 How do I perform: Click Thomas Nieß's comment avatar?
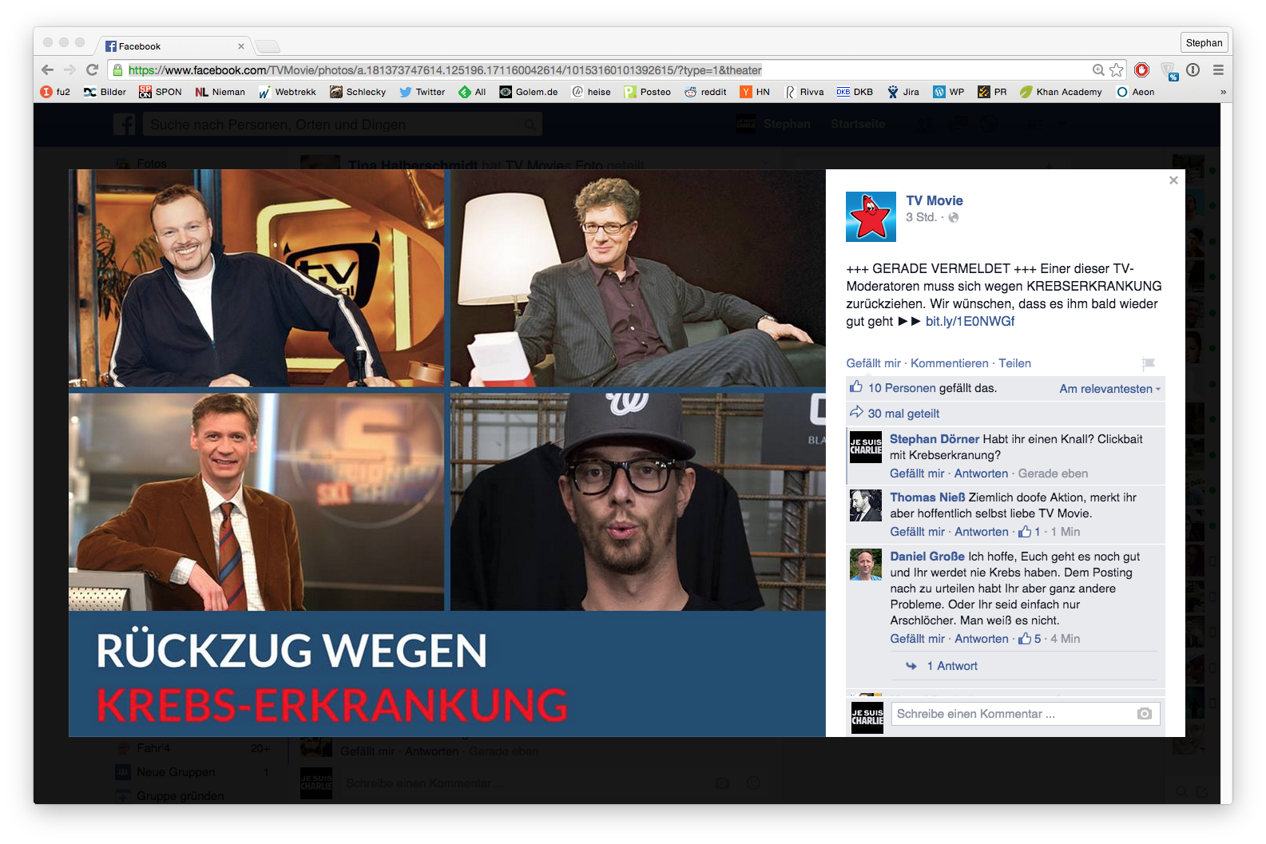pos(866,505)
